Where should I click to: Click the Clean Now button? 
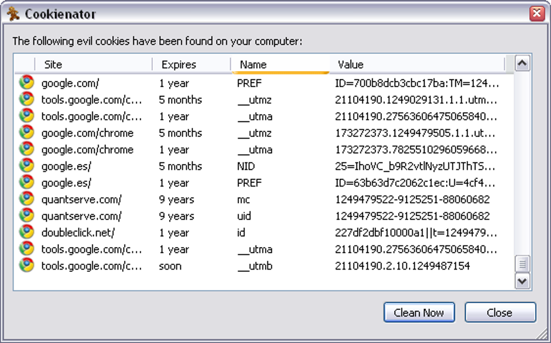click(419, 312)
